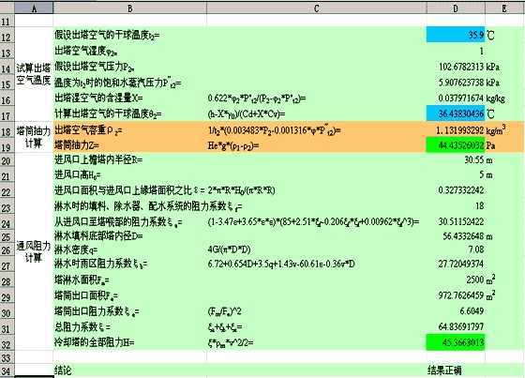Click label 出塔湿空气的含湿量X=
This screenshot has height=378, width=525.
point(98,98)
